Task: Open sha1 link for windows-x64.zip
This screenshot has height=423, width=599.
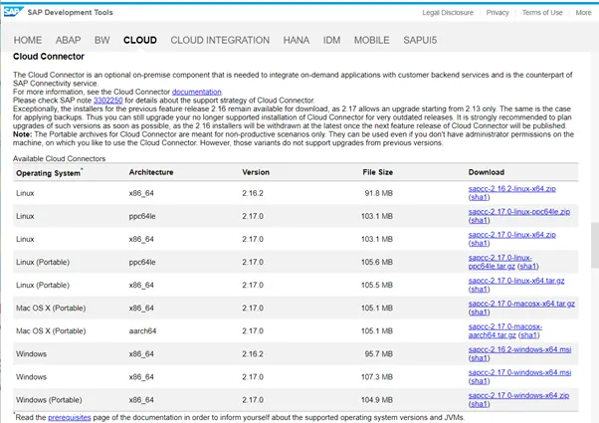Action: pyautogui.click(x=479, y=404)
